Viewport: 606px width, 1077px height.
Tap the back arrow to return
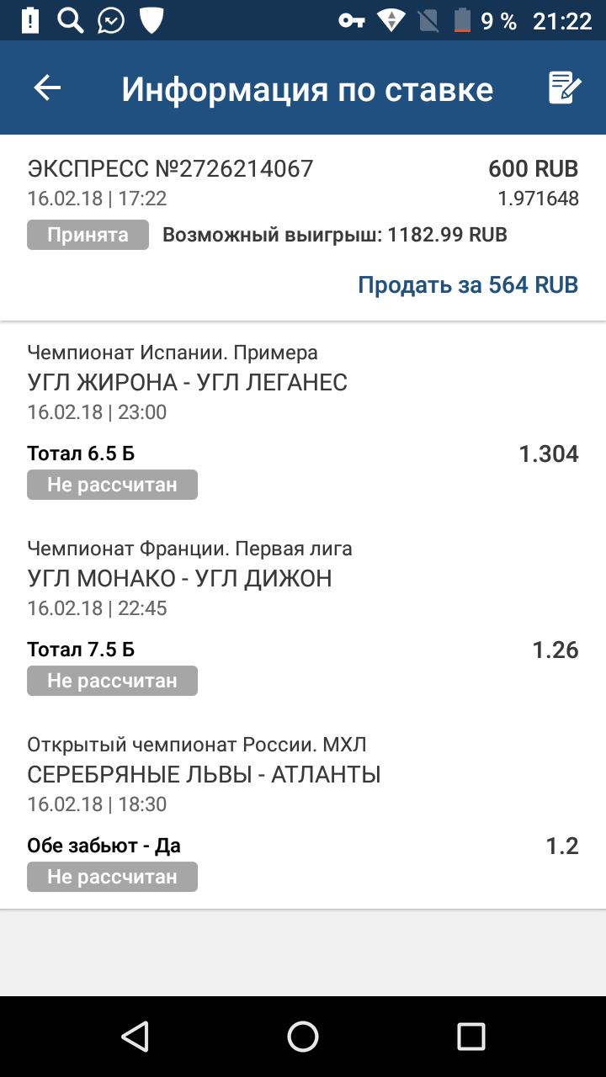point(46,88)
